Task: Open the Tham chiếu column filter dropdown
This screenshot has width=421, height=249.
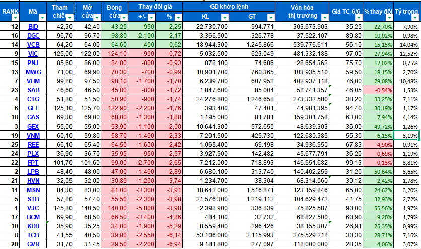Action: click(69, 18)
